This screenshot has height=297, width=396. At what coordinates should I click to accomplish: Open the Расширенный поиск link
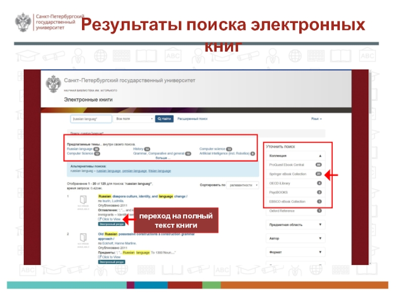pyautogui.click(x=192, y=119)
